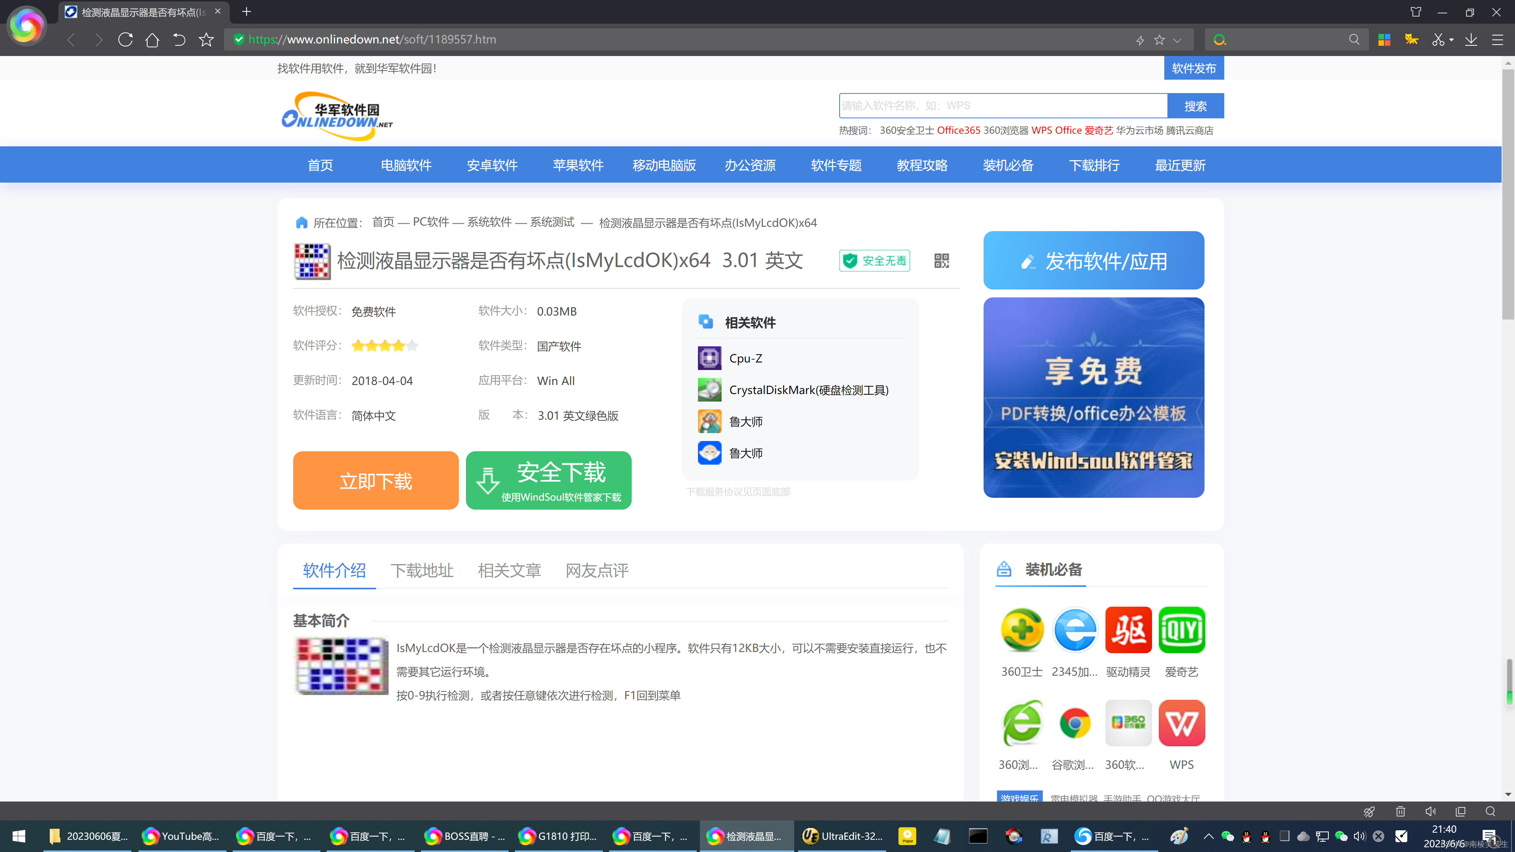
Task: Open the browser downloads icon
Action: (x=1471, y=39)
